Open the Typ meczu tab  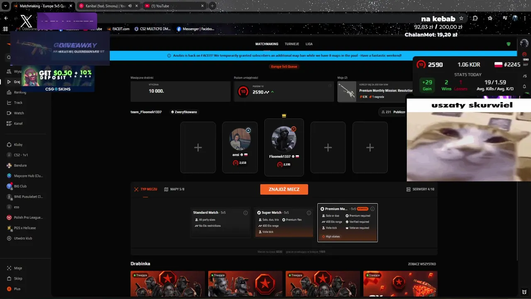(146, 189)
